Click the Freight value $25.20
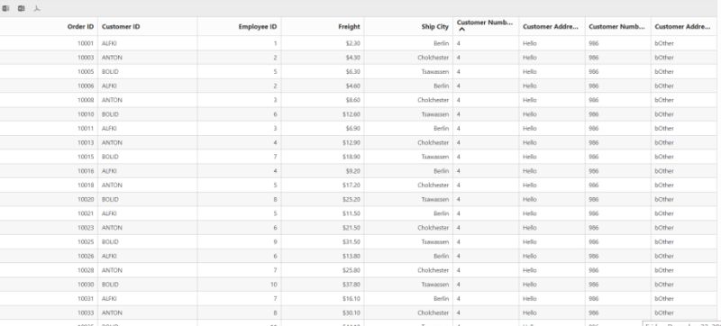 coord(351,199)
